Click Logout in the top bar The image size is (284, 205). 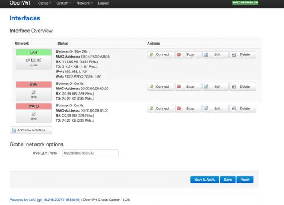point(103,3)
